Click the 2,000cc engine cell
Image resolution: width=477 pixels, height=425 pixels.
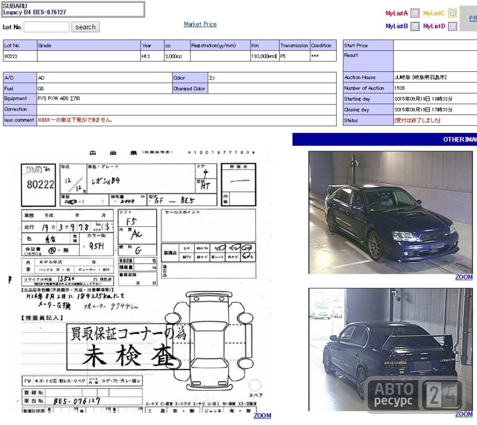(177, 56)
